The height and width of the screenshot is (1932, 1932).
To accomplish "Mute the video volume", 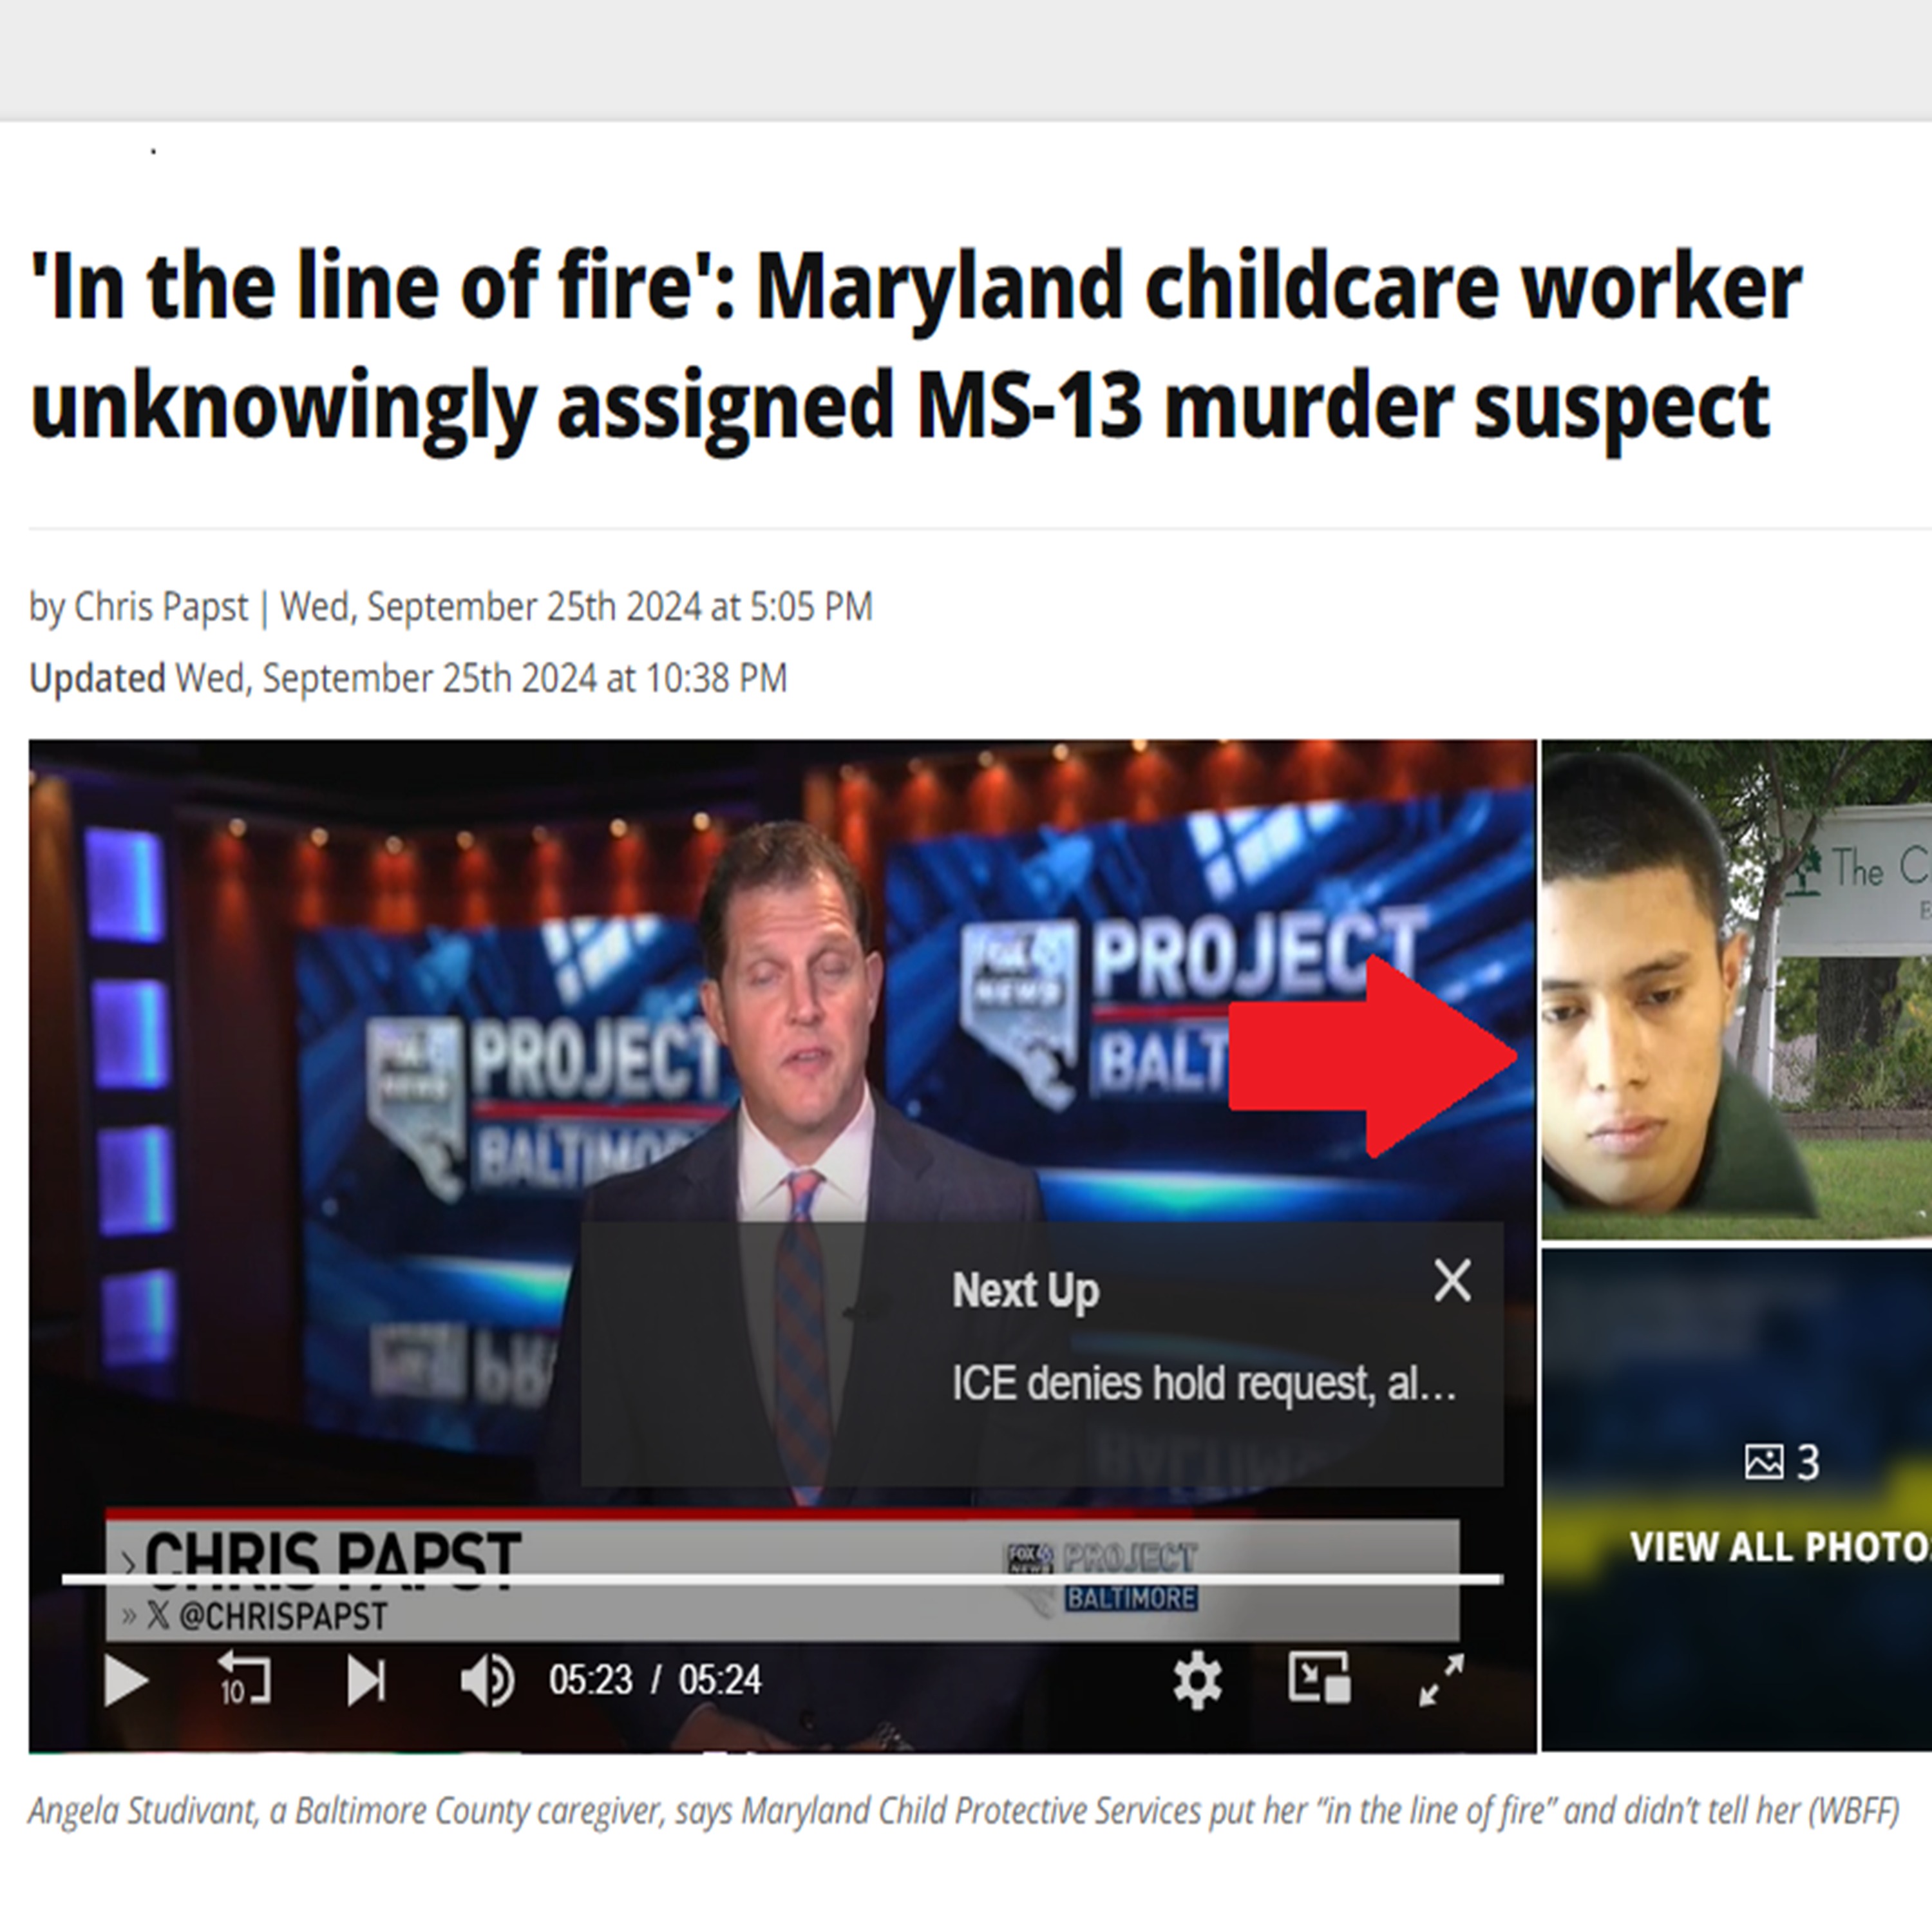I will pos(487,1680).
